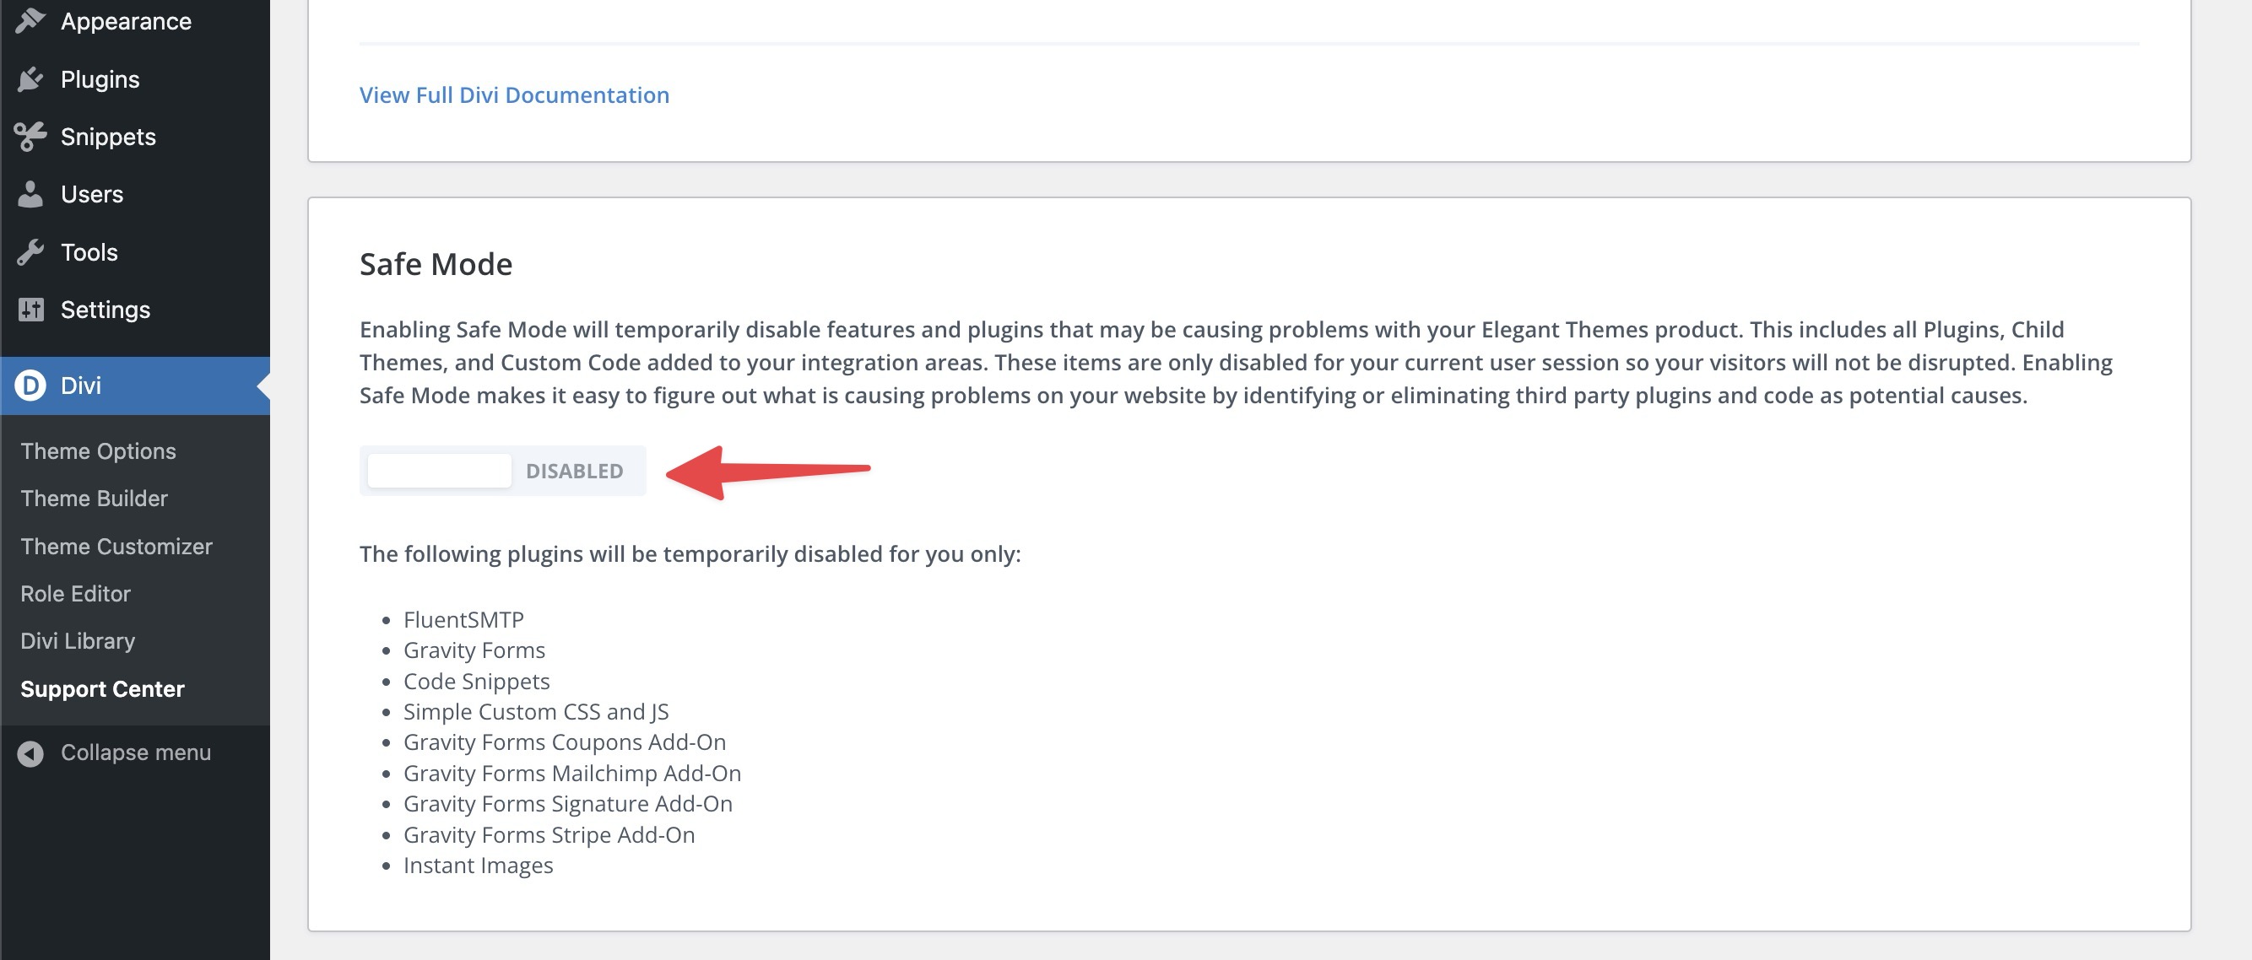Screen dimensions: 2252x960
Task: Open Theme Builder submenu item
Action: 94,498
